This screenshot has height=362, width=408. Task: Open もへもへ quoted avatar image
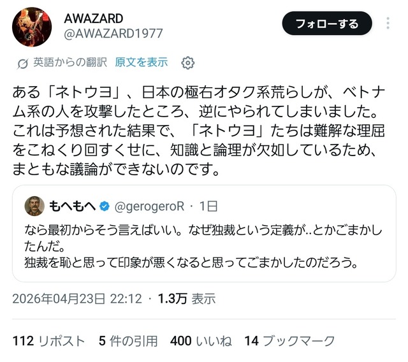pos(34,206)
